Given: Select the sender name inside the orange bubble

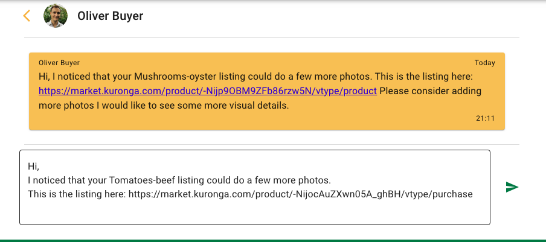Looking at the screenshot, I should [x=59, y=63].
